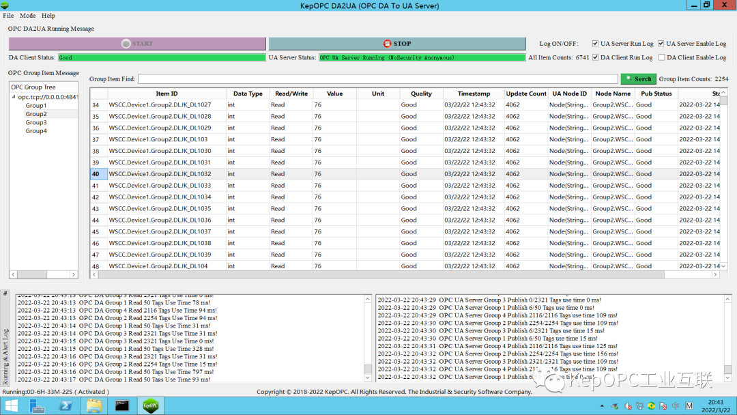Viewport: 737px width, 415px height.
Task: Open Command Prompt from taskbar
Action: tap(121, 405)
